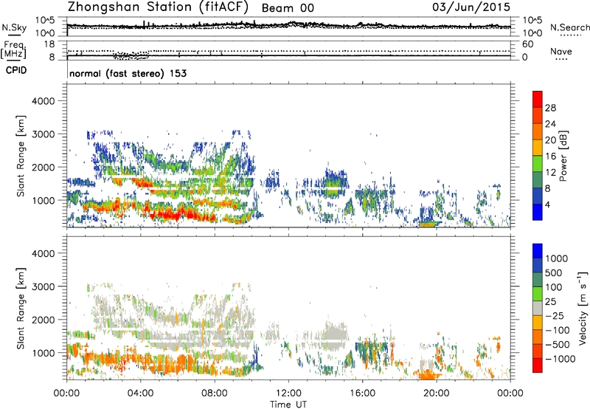590x409 pixels.
Task: Click the '12:00' time tick label
Action: (x=288, y=393)
